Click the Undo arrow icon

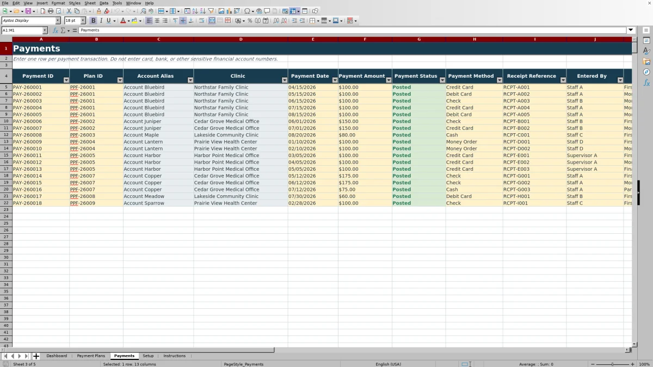(116, 11)
